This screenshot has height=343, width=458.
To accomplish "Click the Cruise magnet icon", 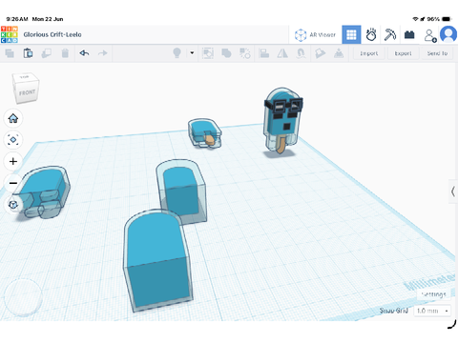I will click(301, 53).
